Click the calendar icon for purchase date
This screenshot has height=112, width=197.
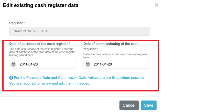click(14, 64)
